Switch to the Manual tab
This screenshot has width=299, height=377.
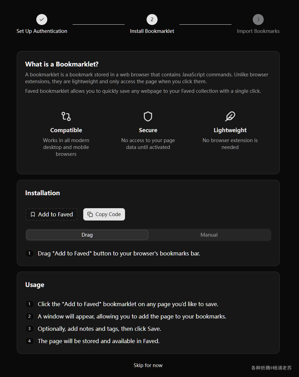(209, 235)
